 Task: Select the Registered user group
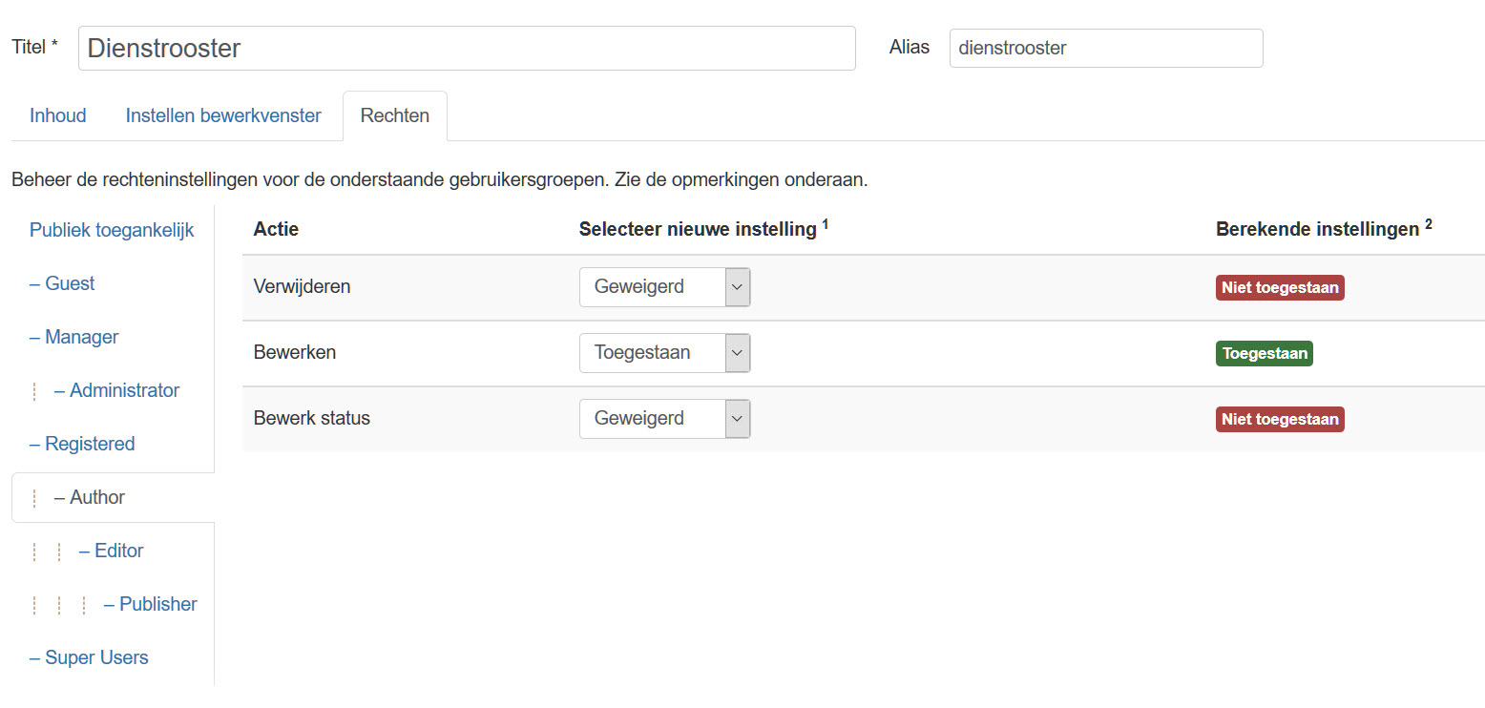click(x=90, y=445)
